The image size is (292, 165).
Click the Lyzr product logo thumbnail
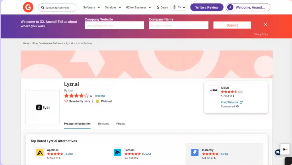click(x=43, y=107)
